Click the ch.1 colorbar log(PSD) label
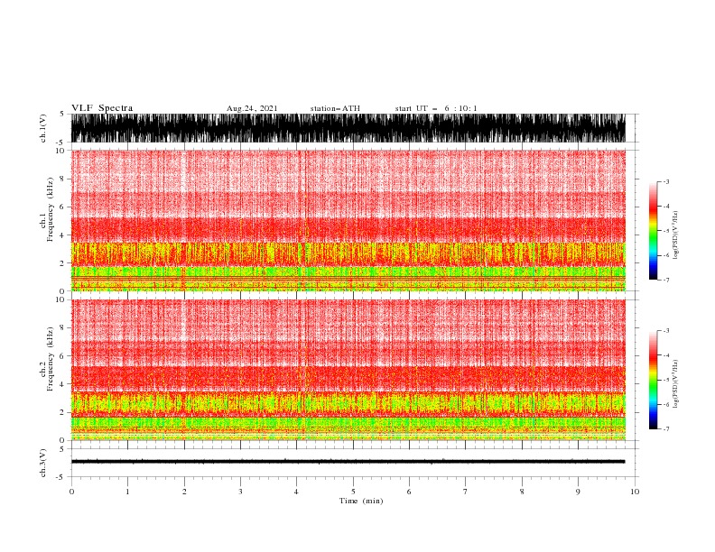715x552 pixels. (675, 235)
